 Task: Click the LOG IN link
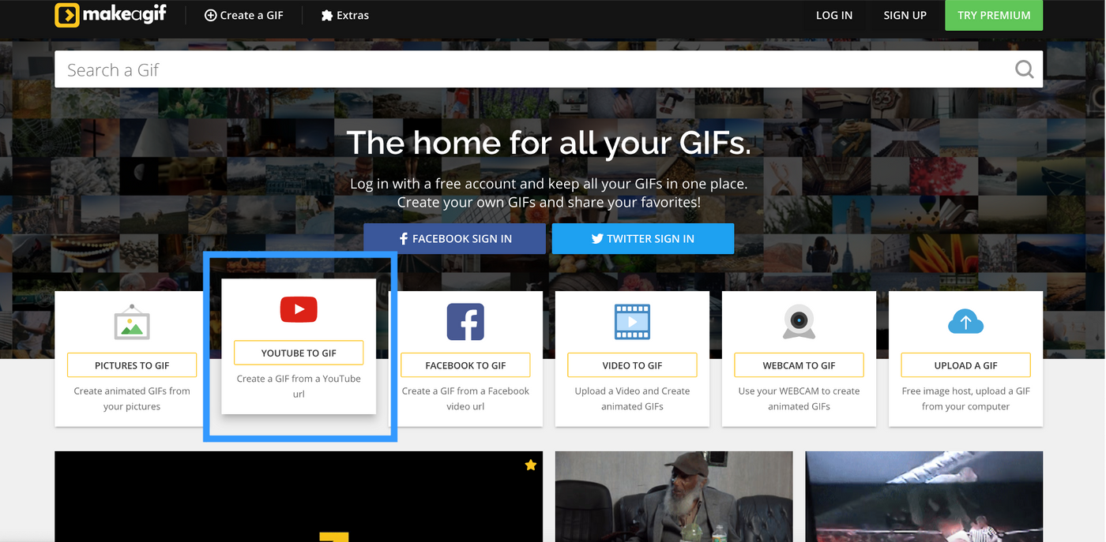tap(834, 15)
